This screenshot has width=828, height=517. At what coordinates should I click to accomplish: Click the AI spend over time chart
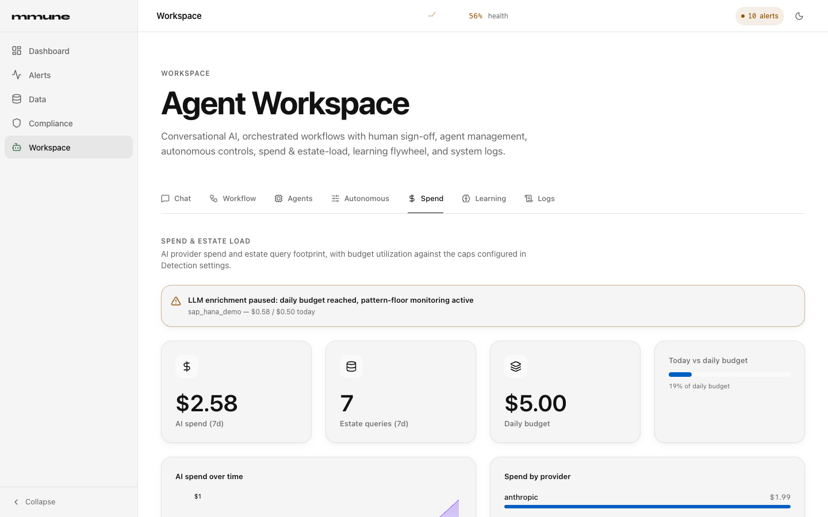pos(319,503)
